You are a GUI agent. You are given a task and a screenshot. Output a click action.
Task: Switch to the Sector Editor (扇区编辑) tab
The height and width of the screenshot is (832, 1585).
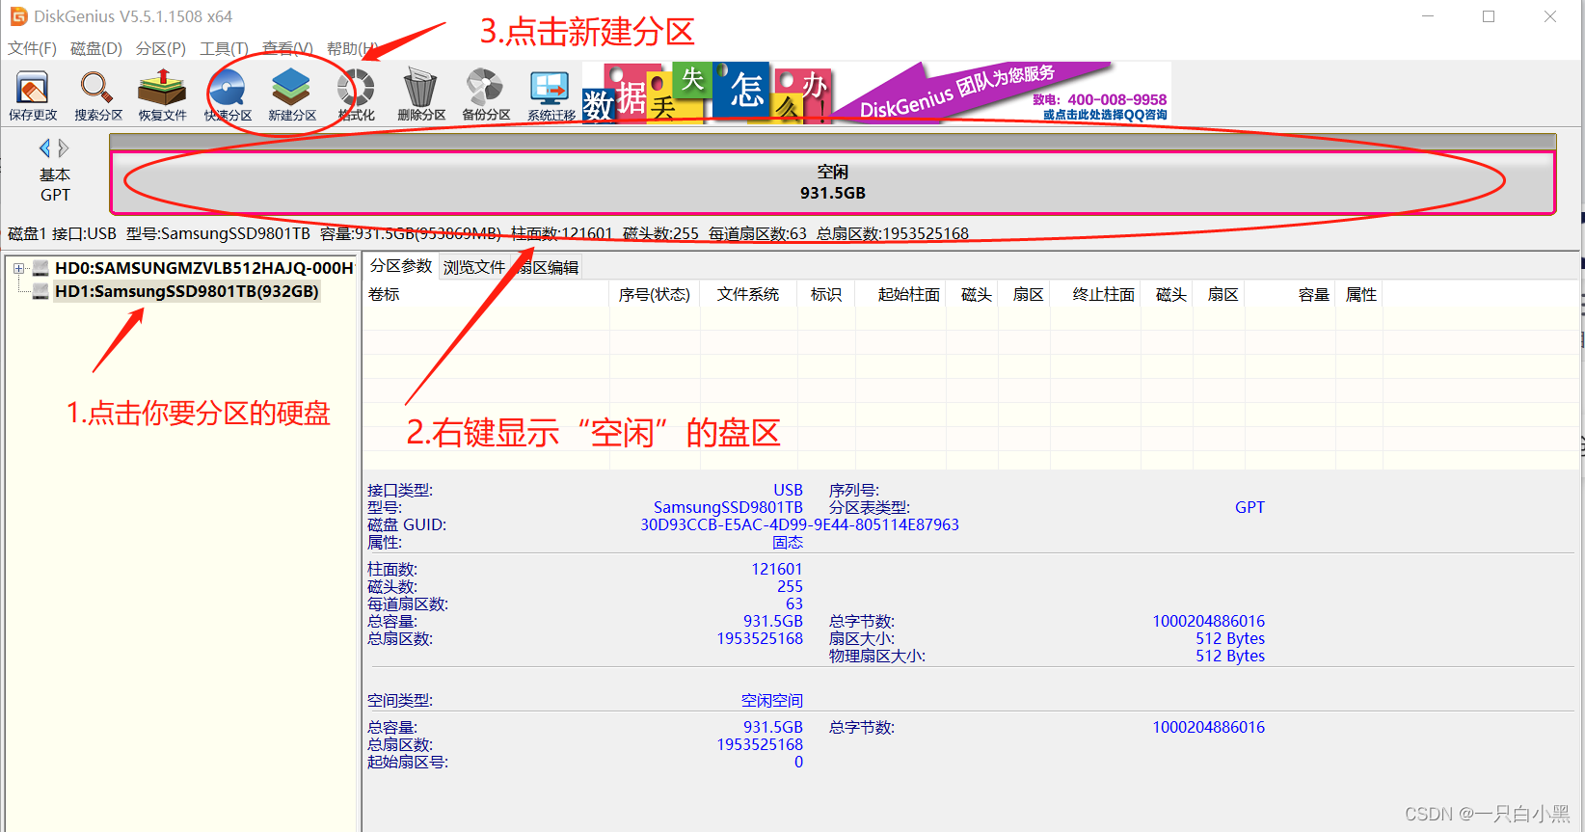click(547, 267)
